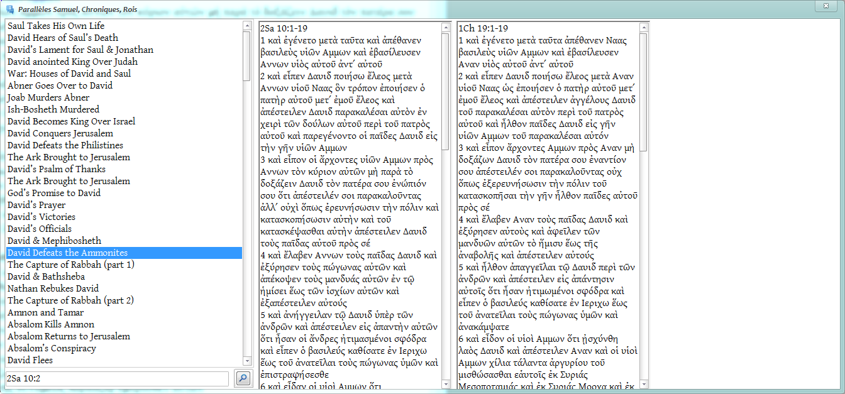Select Saul Takes His Own Life
Image resolution: width=845 pixels, height=394 pixels.
point(124,26)
